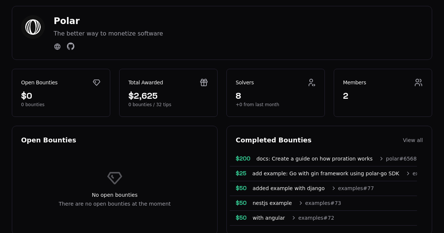
Task: Click View all completed bounties
Action: click(413, 140)
